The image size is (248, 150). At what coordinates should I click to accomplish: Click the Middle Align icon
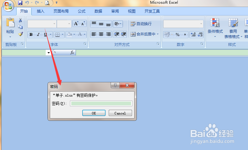coord(101,24)
